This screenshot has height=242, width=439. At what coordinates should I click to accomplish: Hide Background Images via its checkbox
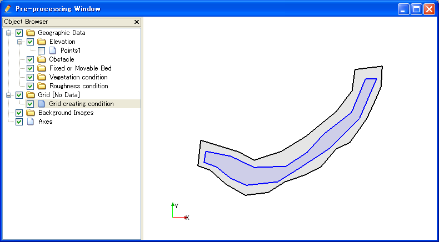(19, 113)
